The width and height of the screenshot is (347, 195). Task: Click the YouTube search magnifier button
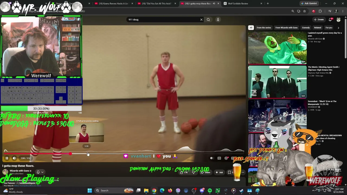coord(208,19)
